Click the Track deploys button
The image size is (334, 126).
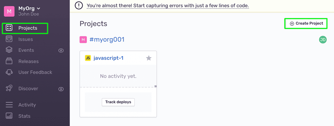point(118,102)
